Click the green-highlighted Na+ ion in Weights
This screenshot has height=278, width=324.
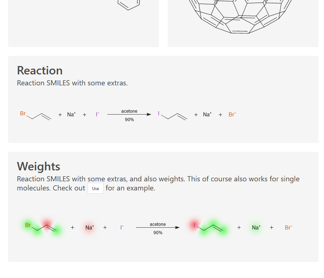pos(256,227)
